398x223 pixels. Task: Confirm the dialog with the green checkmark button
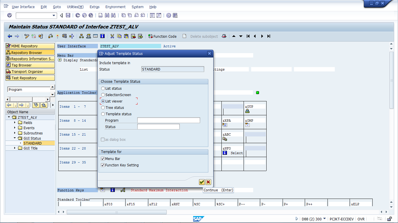point(202,182)
